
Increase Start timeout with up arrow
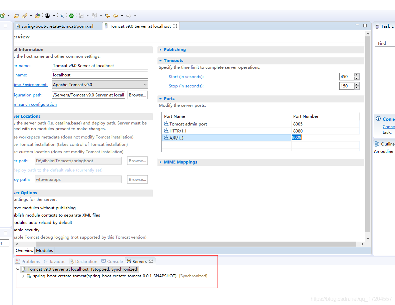click(356, 75)
